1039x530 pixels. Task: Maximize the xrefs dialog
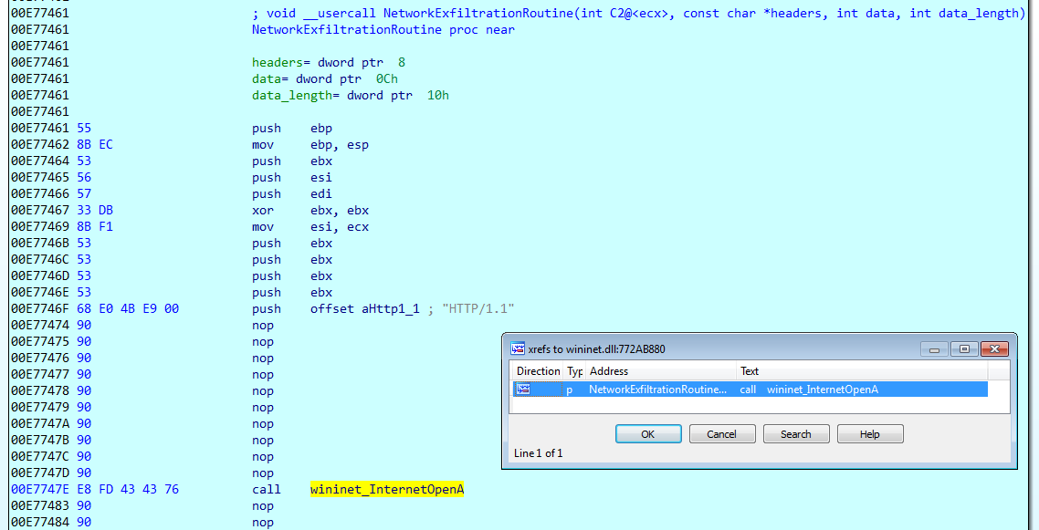point(964,348)
